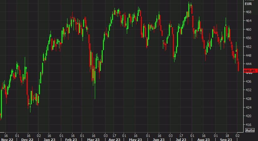Click the EUR currency label
The height and width of the screenshot is (141, 258).
(248, 4)
